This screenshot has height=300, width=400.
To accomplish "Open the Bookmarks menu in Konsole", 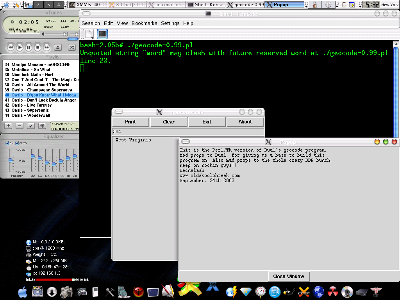I will [x=144, y=23].
